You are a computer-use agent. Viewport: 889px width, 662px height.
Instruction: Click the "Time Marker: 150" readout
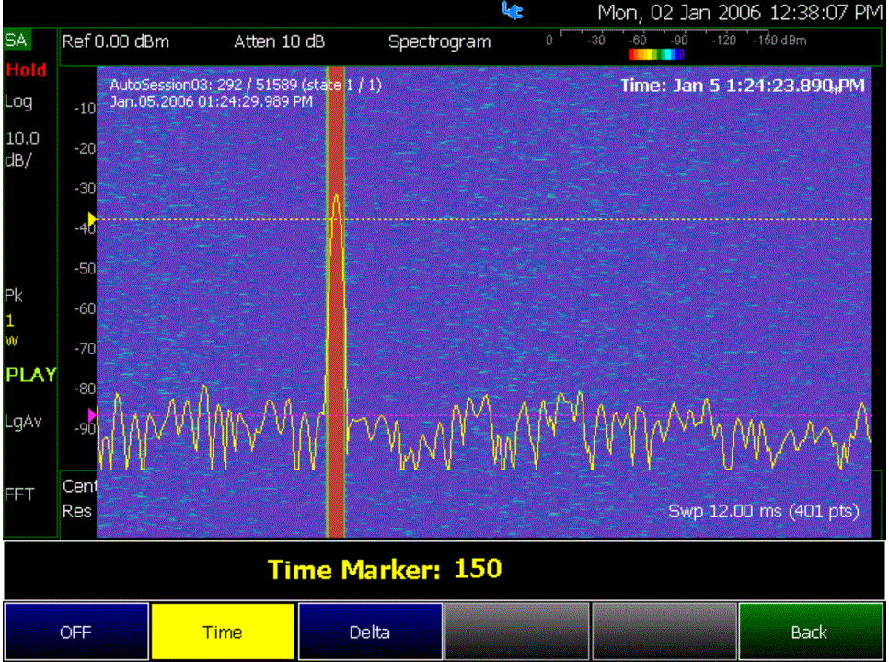tap(385, 570)
